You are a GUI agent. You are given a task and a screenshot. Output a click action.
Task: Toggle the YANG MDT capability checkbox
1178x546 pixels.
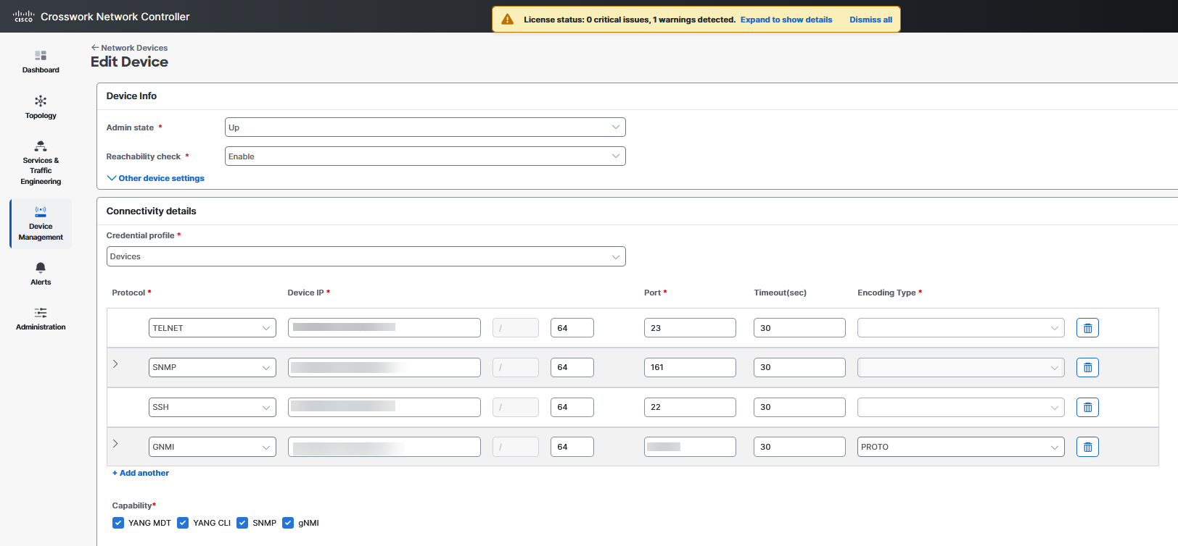(x=118, y=523)
